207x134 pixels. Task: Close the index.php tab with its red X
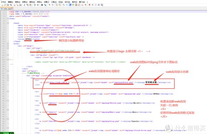coord(12,9)
